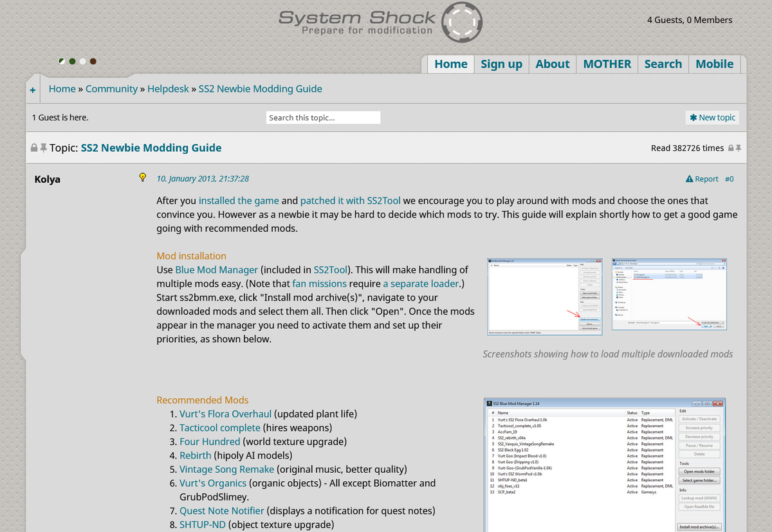Image resolution: width=772 pixels, height=532 pixels.
Task: Open the bold SS2 Newbie Modding Guide topic title
Action: pyautogui.click(x=151, y=148)
